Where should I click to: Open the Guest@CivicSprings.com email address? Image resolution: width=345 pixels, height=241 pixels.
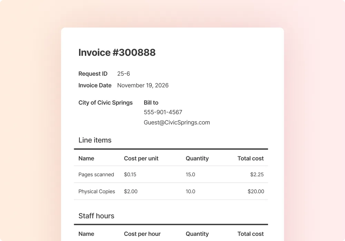(x=177, y=123)
